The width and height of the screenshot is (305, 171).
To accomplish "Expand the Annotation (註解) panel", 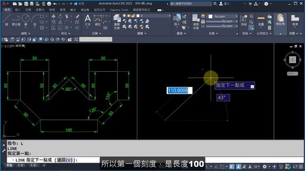I will (x=96, y=33).
